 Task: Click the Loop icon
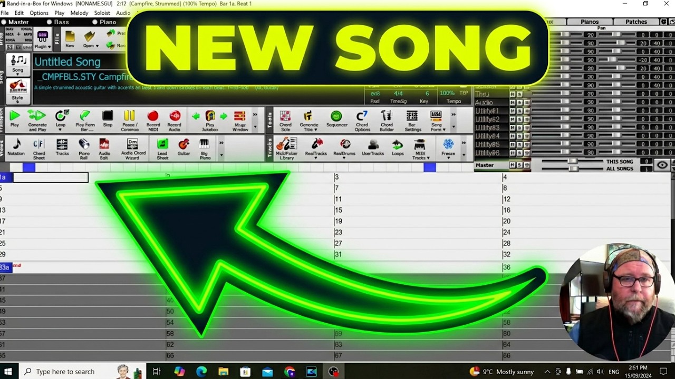(x=61, y=119)
